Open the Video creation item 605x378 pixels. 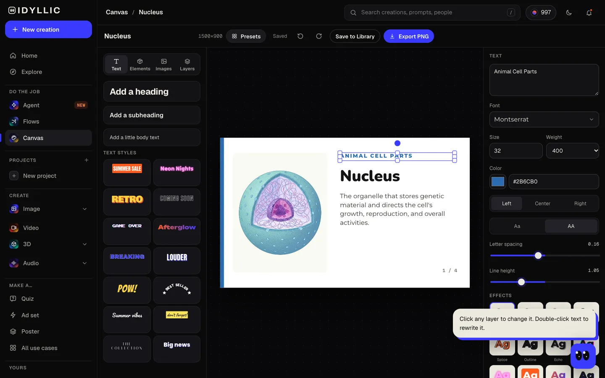click(x=48, y=228)
